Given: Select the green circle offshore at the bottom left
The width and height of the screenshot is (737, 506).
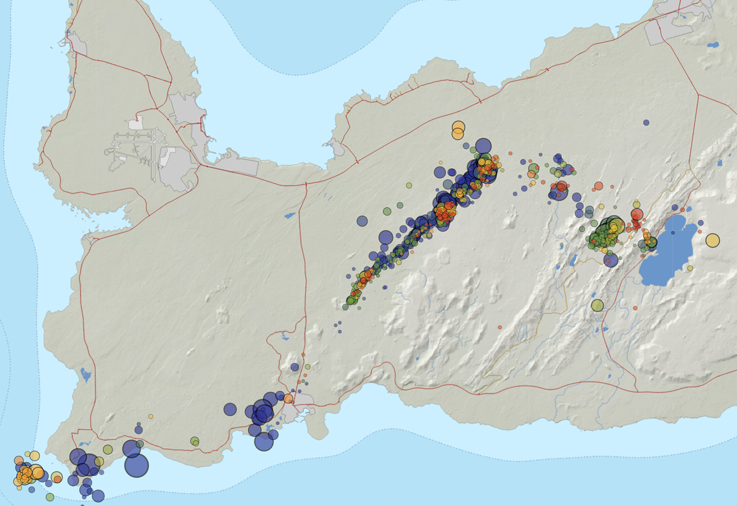Looking at the screenshot, I should [x=50, y=497].
